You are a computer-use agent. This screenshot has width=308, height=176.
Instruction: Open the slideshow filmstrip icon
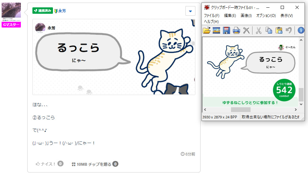point(216,30)
